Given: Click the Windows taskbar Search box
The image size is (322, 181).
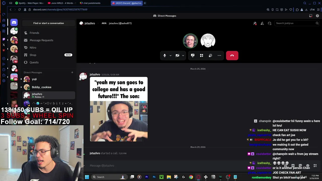Looking at the screenshot, I should click(109, 177).
